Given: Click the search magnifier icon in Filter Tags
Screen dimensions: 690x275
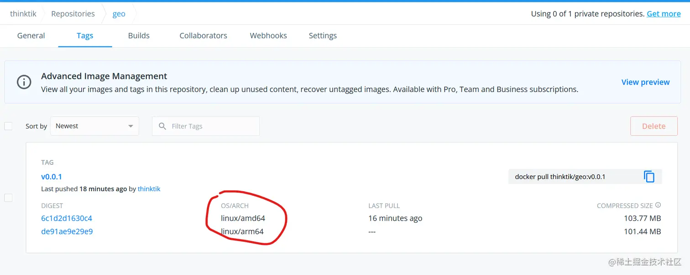Looking at the screenshot, I should point(162,126).
